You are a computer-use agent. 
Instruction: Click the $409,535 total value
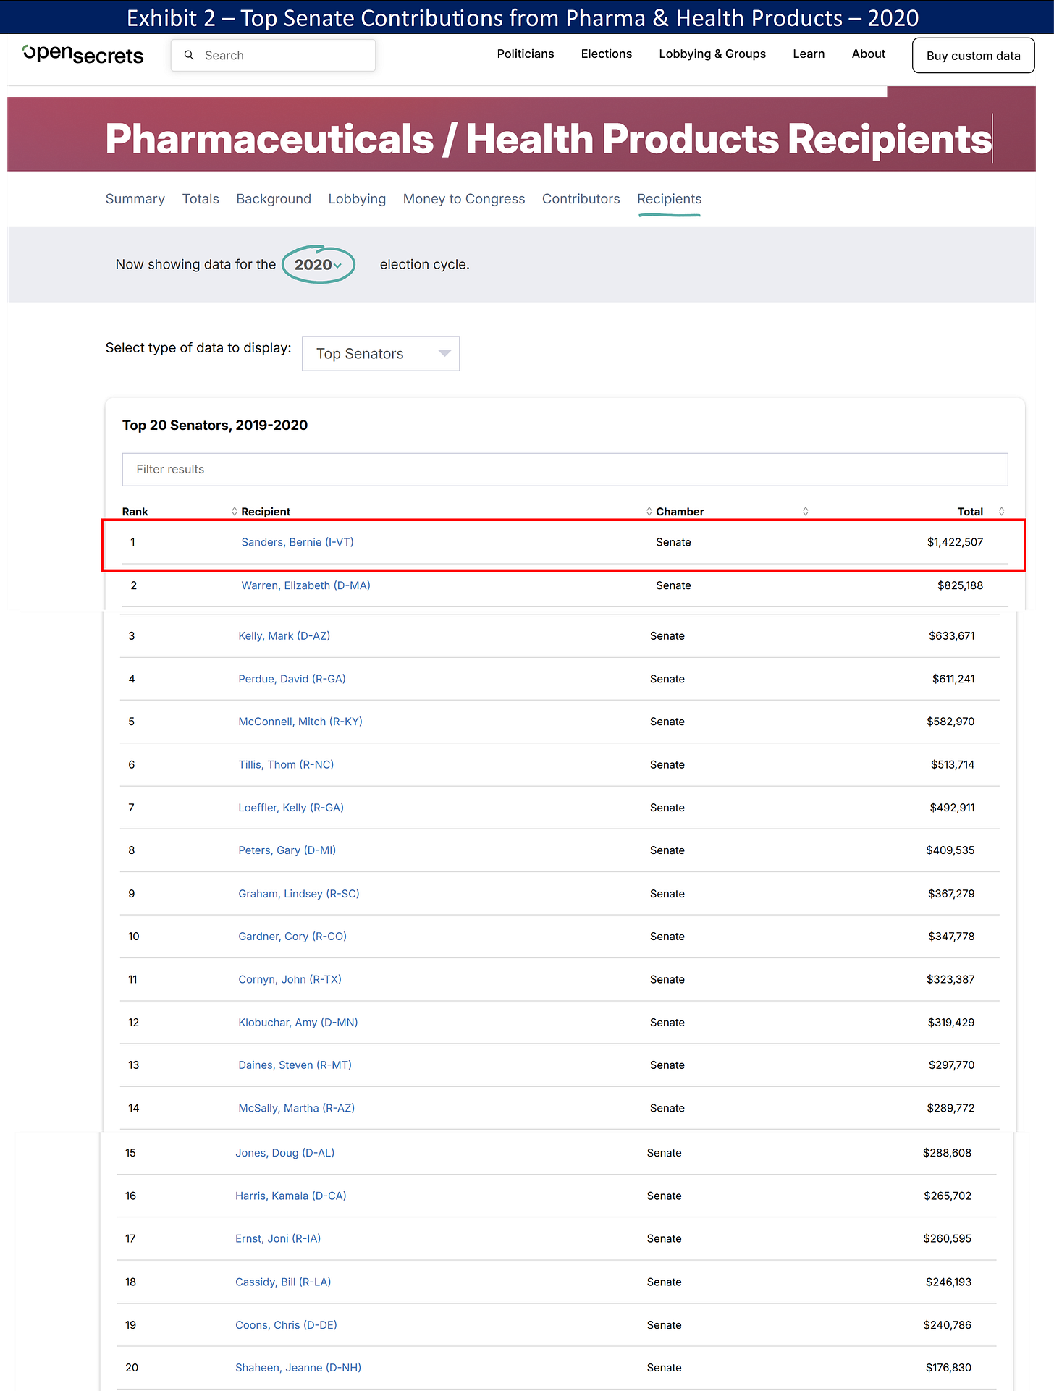tap(950, 850)
